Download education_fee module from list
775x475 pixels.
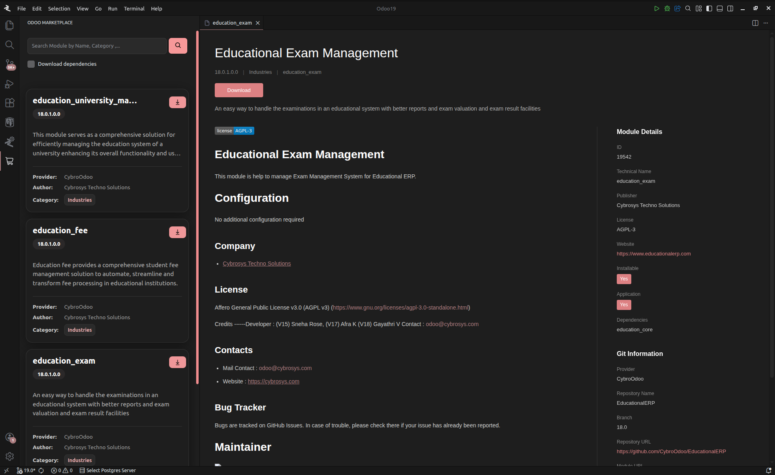pyautogui.click(x=178, y=232)
